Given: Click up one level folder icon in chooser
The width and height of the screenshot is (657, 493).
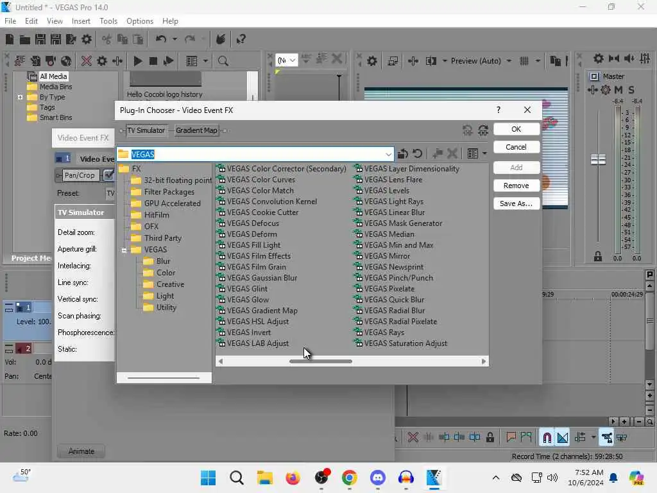Looking at the screenshot, I should click(x=403, y=154).
